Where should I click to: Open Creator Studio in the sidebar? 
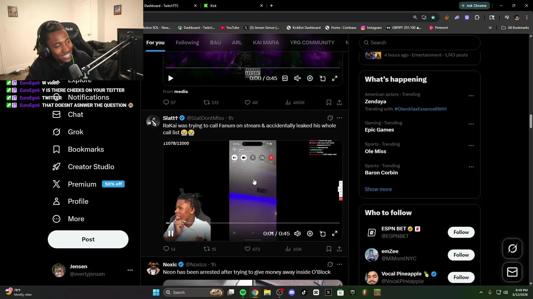(83, 167)
